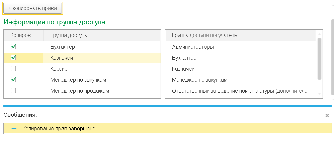Click the Копирование прав завершено message
The width and height of the screenshot is (334, 142).
pos(59,129)
